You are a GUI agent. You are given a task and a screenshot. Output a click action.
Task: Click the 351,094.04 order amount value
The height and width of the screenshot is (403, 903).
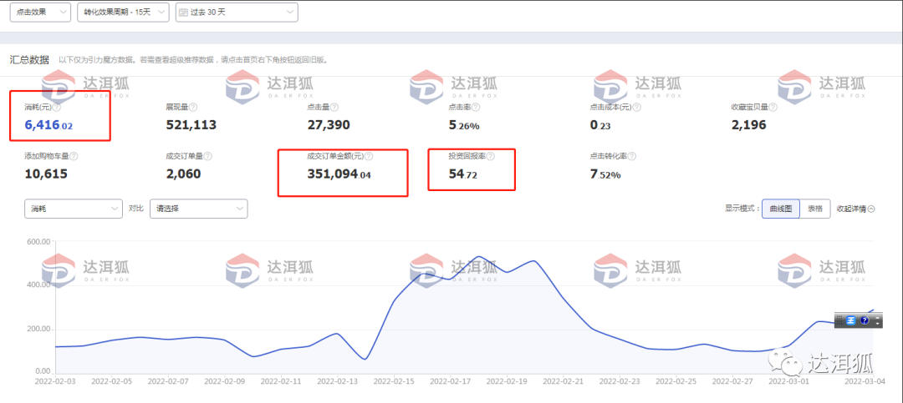pos(339,174)
